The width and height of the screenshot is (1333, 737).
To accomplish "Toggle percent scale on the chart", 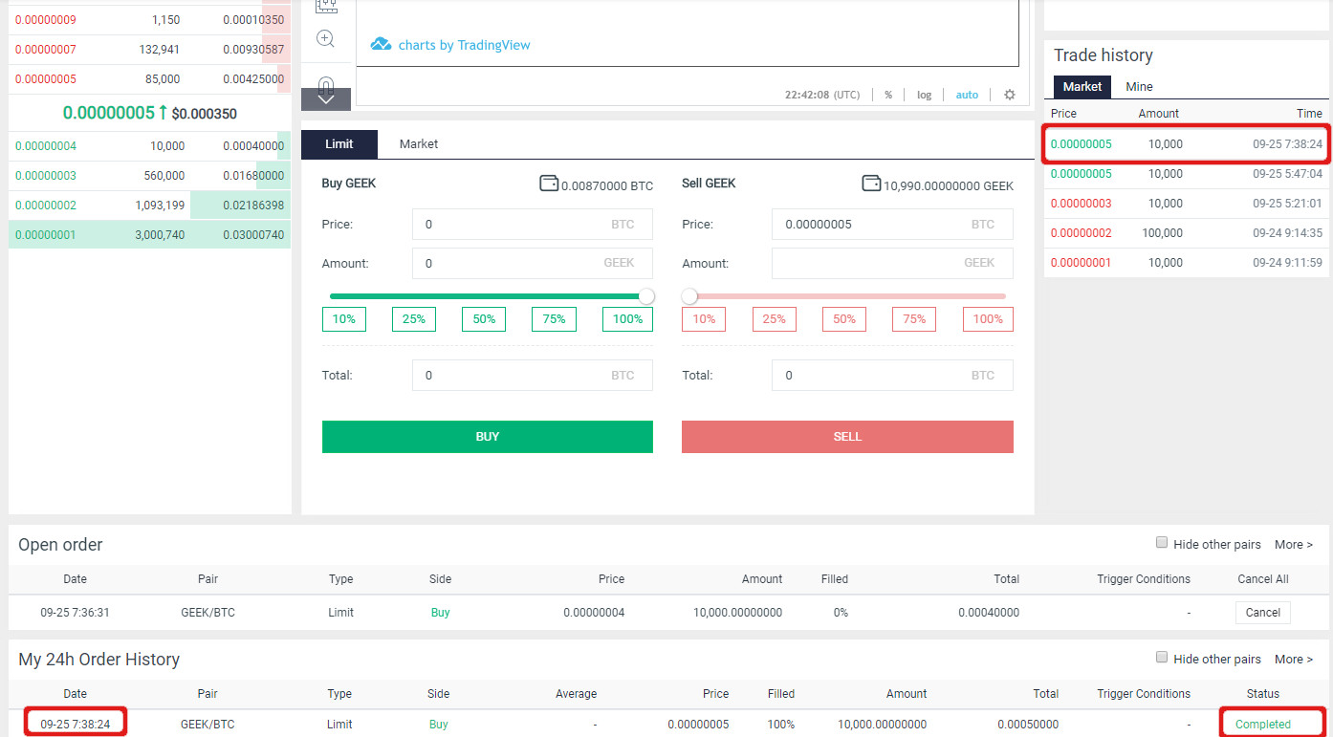I will tap(887, 95).
